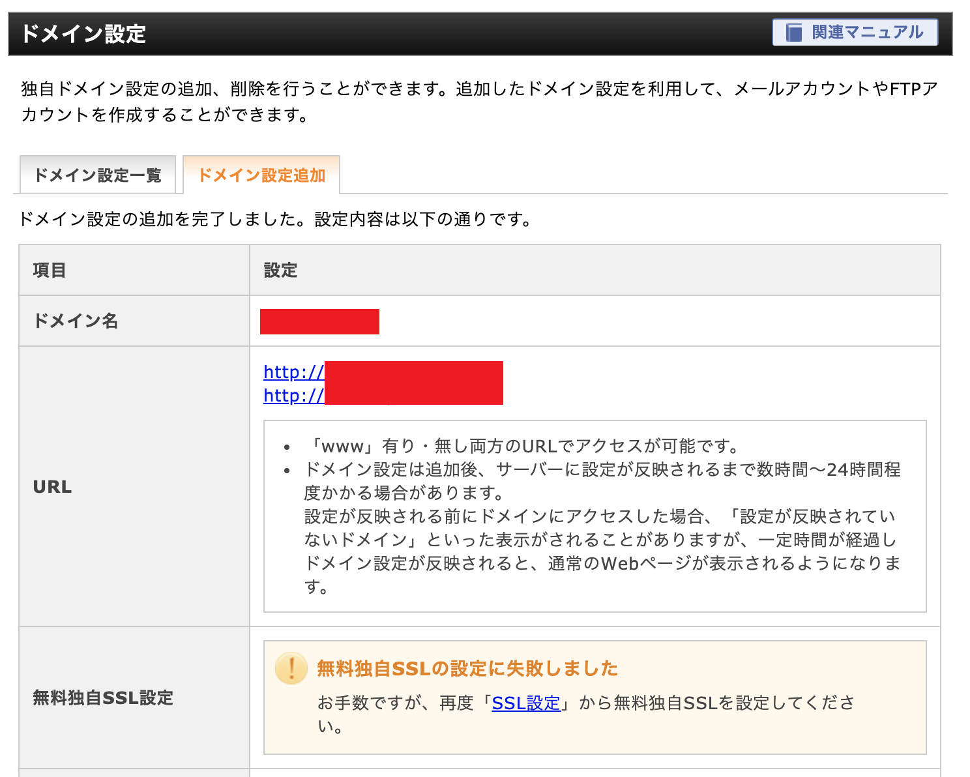Click the ドメイン設定 page heading

pos(83,33)
